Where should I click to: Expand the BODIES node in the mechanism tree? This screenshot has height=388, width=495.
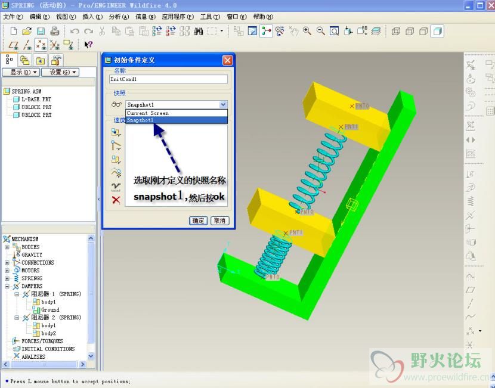[7, 247]
